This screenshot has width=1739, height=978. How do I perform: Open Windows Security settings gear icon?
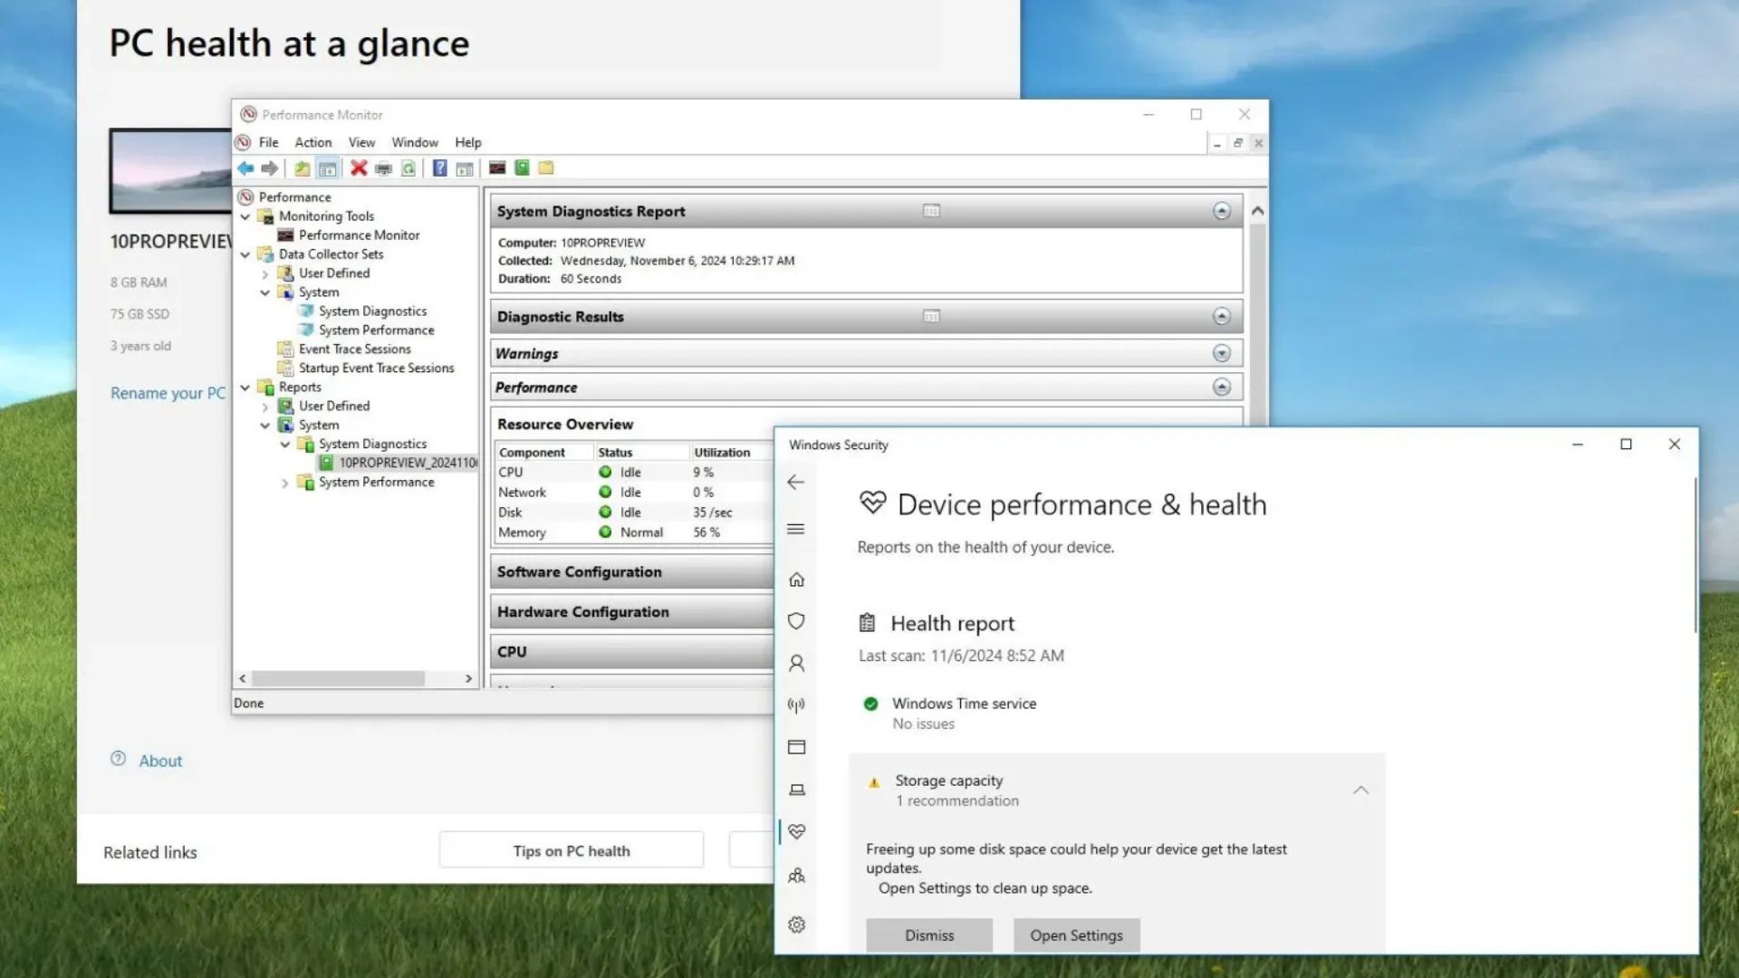click(x=796, y=925)
